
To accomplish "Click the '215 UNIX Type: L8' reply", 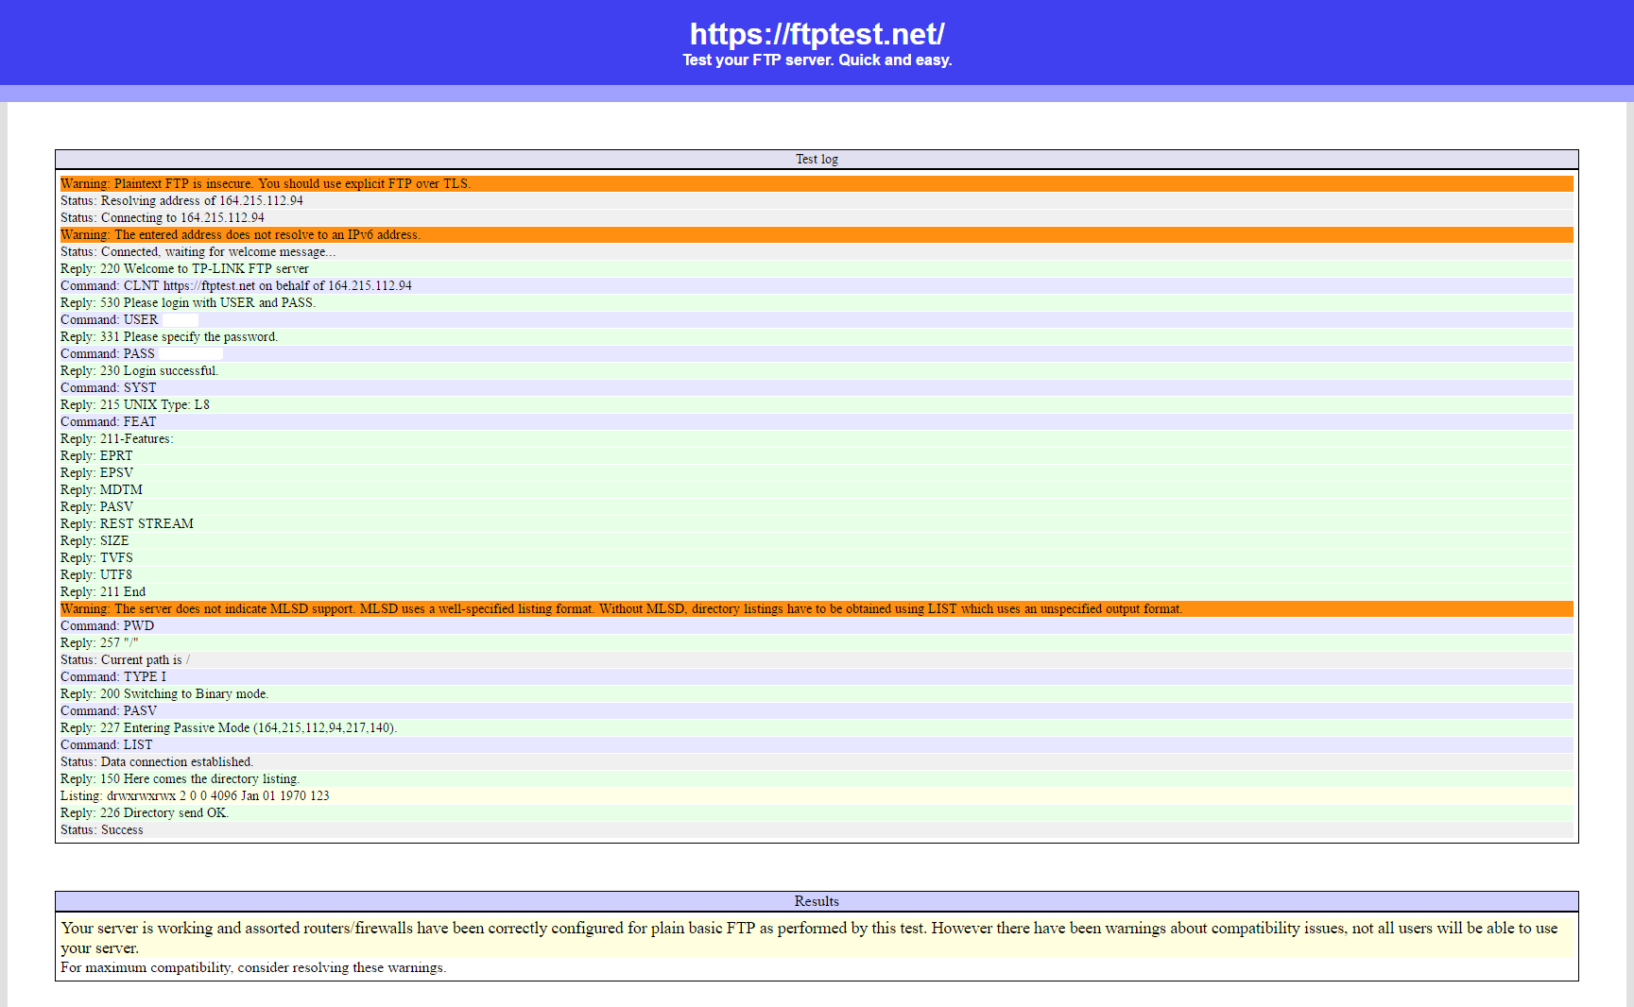I will coord(135,405).
